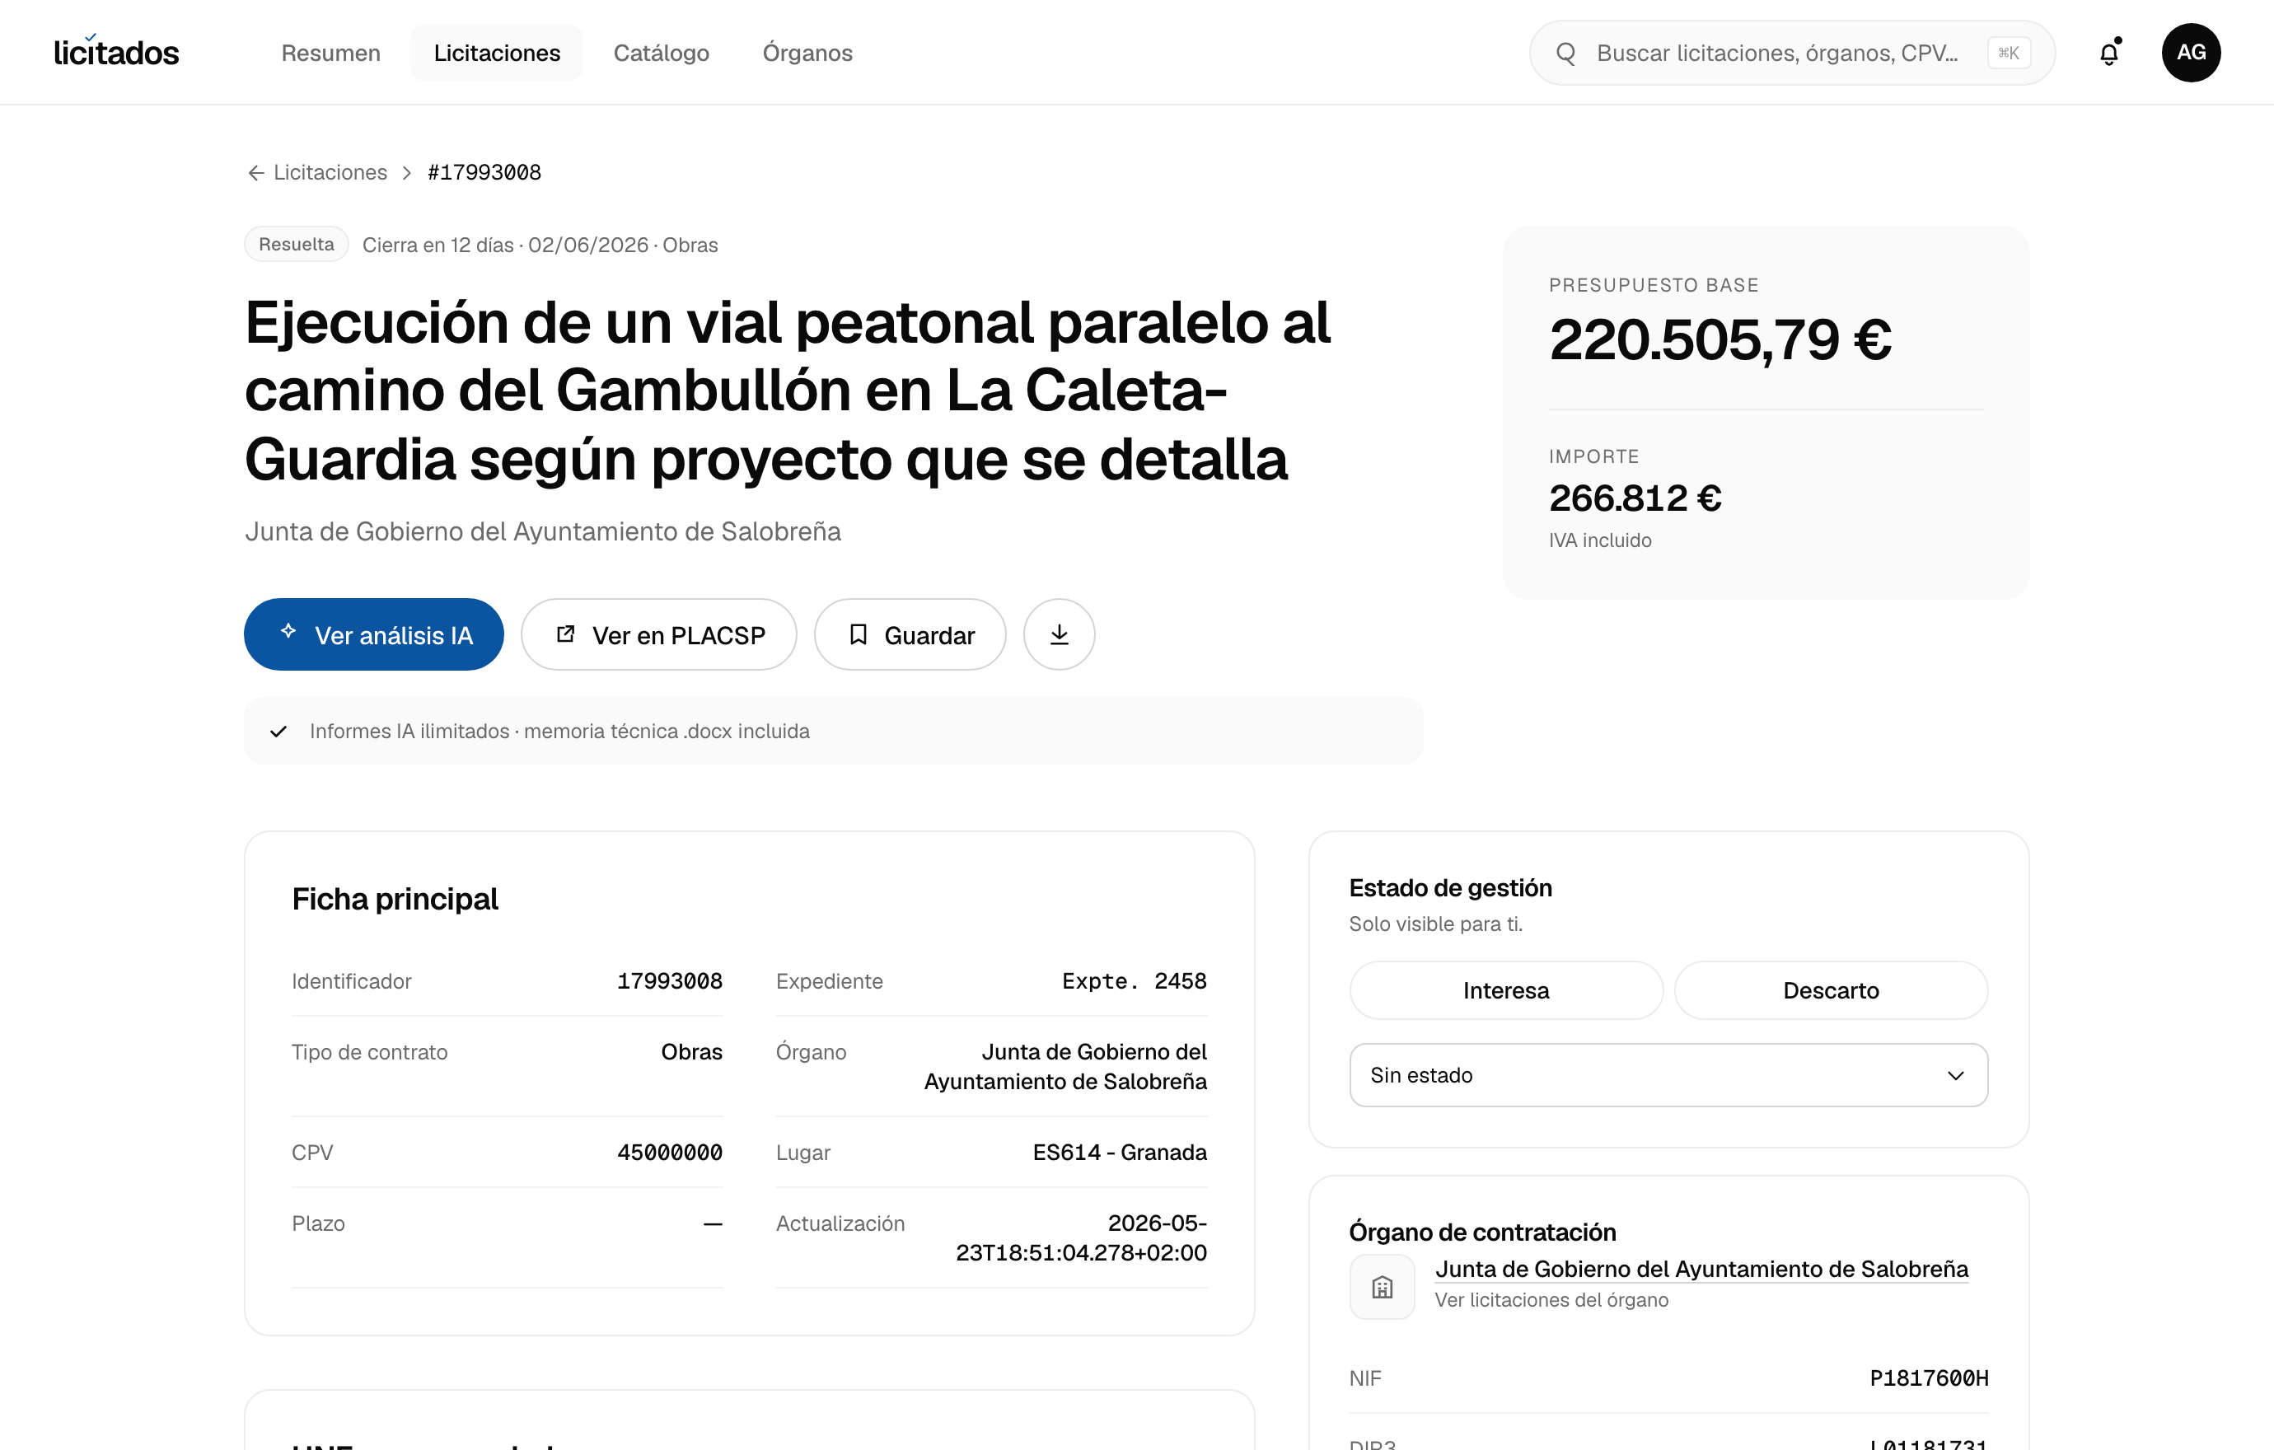Click the Guardar button
This screenshot has width=2274, height=1450.
(x=910, y=634)
